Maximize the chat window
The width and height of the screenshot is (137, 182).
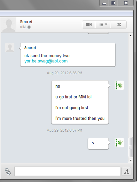[x=113, y=3]
